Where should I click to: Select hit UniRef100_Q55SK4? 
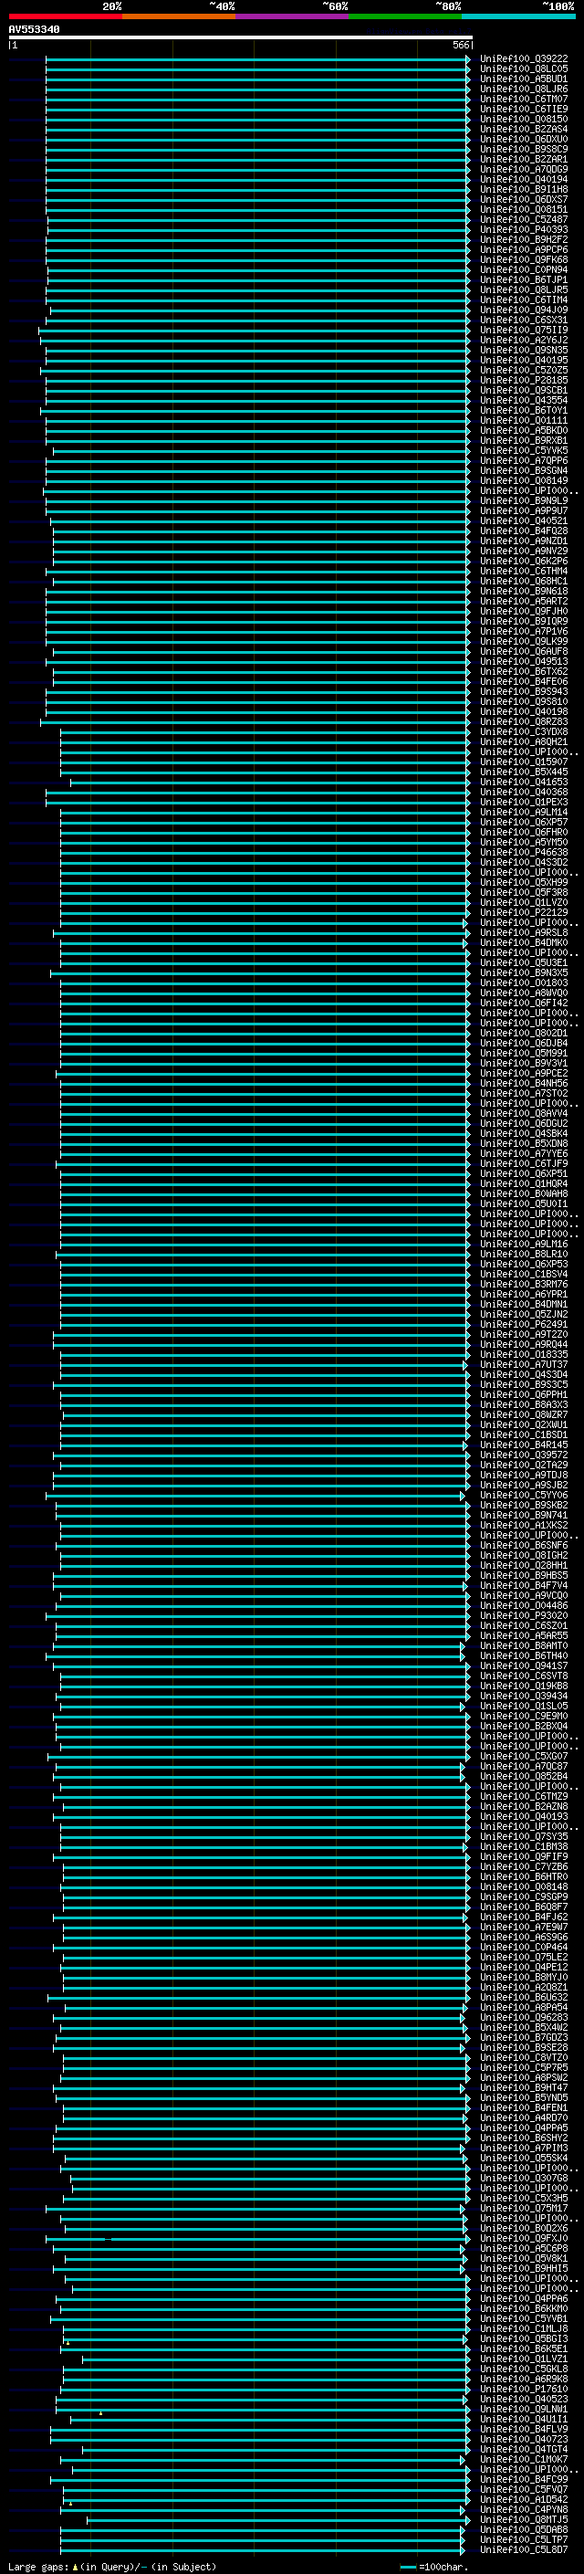523,2159
